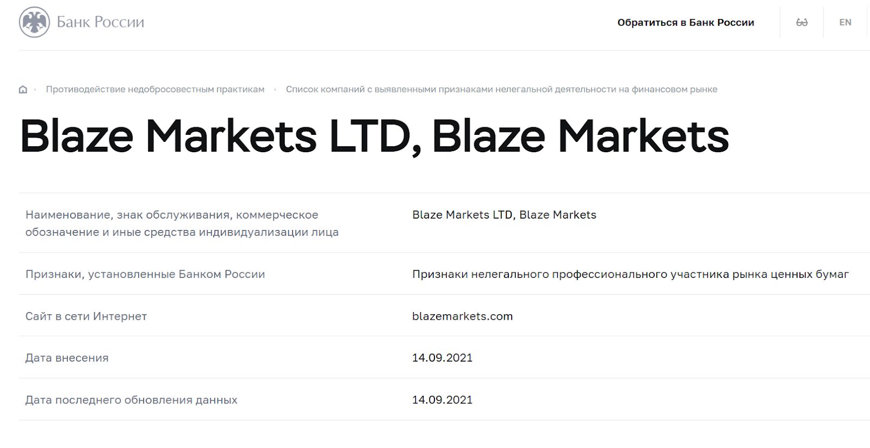Viewport: 870px width, 448px height.
Task: Click breadcrumb separator arrow before "Список компаний"
Action: [x=275, y=90]
